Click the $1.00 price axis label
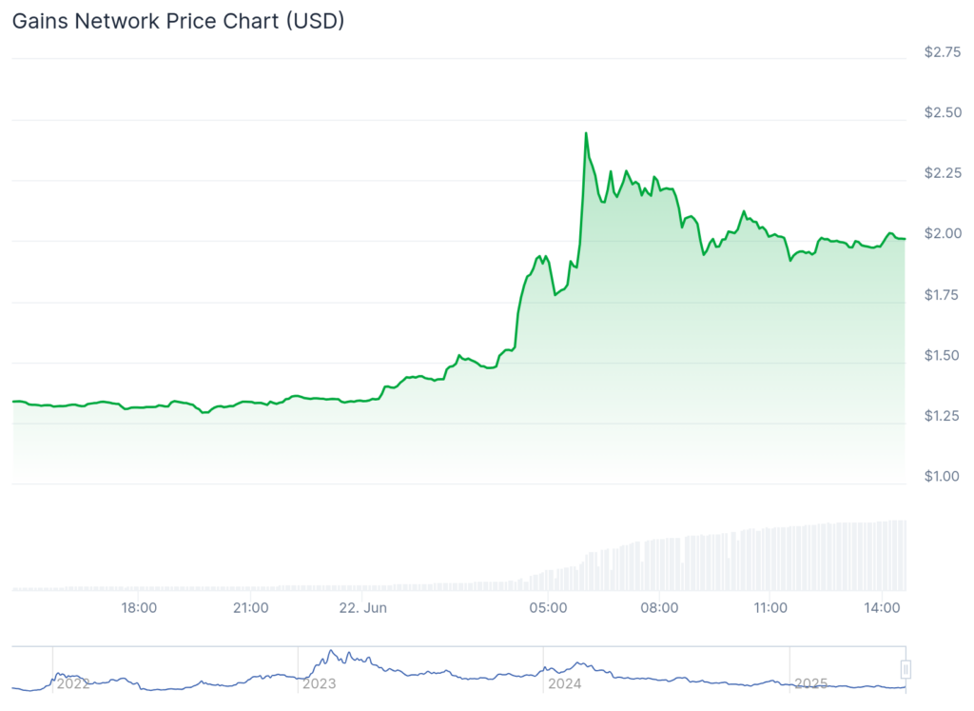This screenshot has width=974, height=711. 944,476
